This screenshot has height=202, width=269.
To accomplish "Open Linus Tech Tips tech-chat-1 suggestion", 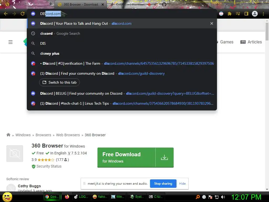I will (x=122, y=103).
